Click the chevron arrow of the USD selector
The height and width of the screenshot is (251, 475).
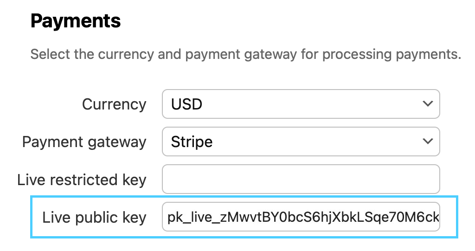[x=428, y=104]
